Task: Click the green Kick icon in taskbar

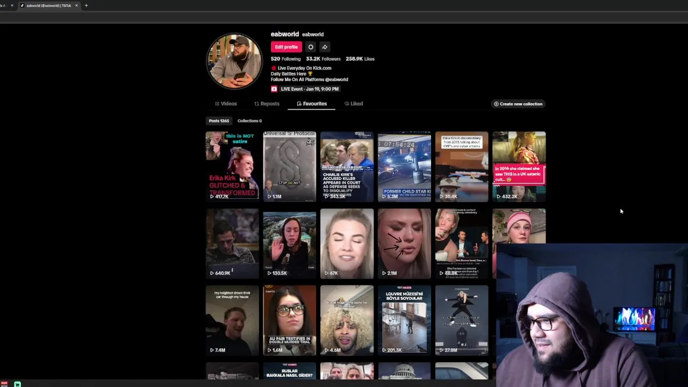Action: 17,384
